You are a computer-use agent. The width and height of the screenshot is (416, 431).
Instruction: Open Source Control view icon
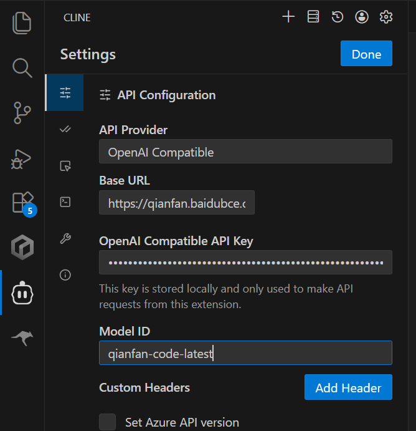[x=22, y=114]
